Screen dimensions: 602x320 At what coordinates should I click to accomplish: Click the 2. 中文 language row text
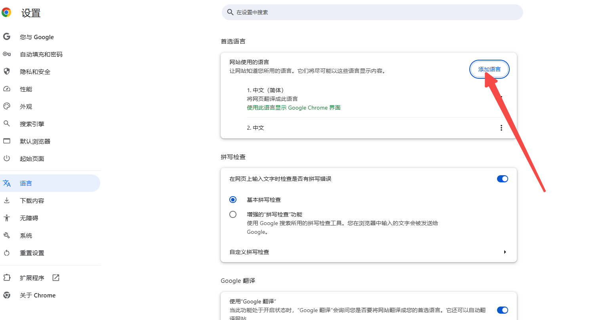pyautogui.click(x=255, y=128)
